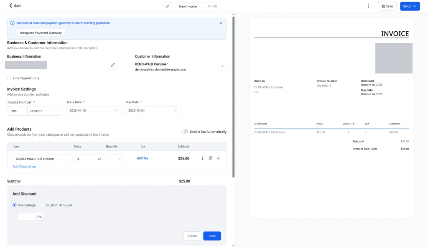Click October 10, 2026 in preview
The height and width of the screenshot is (248, 428).
pyautogui.click(x=372, y=85)
